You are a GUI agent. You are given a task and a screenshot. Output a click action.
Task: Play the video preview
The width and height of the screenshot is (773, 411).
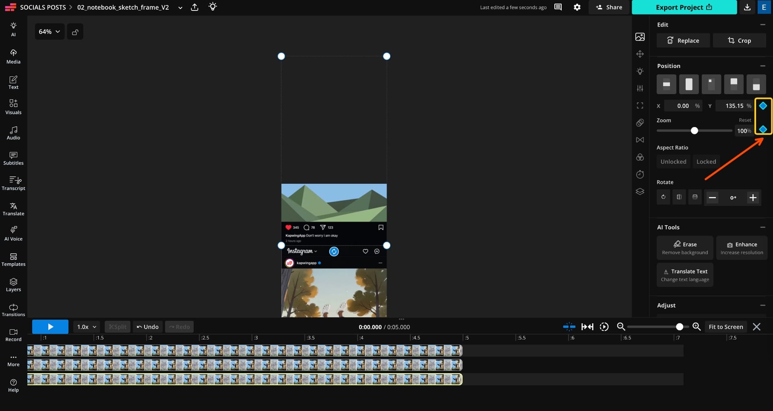pyautogui.click(x=50, y=327)
